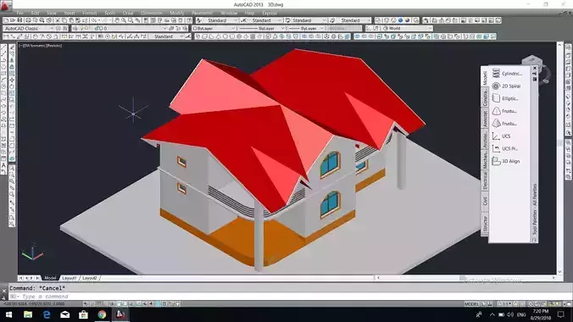Click the 3D Align tool in palette
This screenshot has height=322, width=573.
[506, 161]
